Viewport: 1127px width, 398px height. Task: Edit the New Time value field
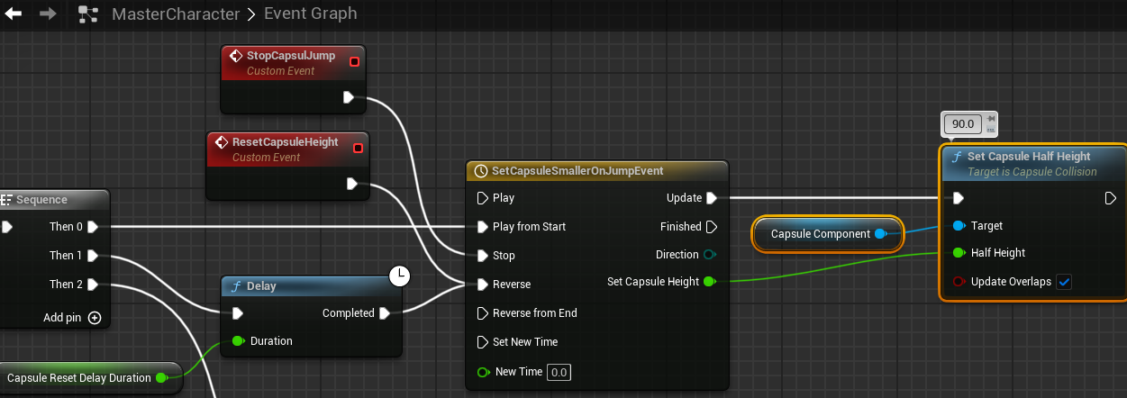coord(559,372)
